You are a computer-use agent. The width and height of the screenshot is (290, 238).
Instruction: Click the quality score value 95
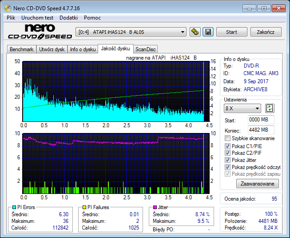pyautogui.click(x=274, y=199)
